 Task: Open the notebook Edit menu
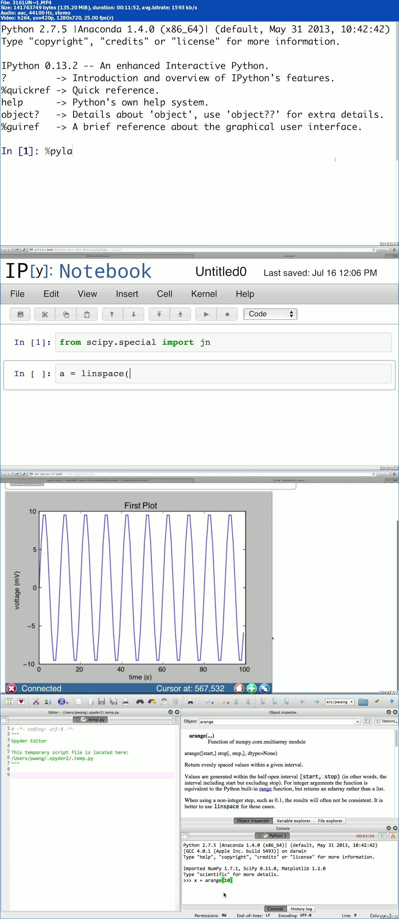[51, 294]
